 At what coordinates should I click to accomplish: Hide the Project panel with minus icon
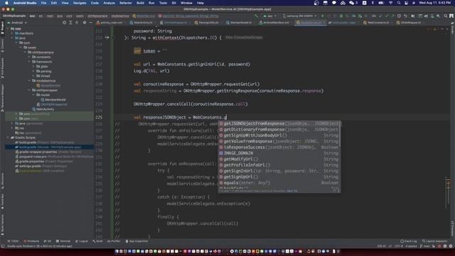(x=90, y=22)
